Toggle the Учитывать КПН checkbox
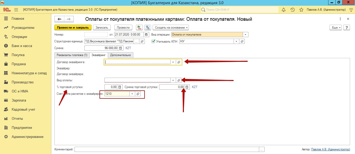Image resolution: width=355 pixels, height=154 pixels. coord(153,41)
